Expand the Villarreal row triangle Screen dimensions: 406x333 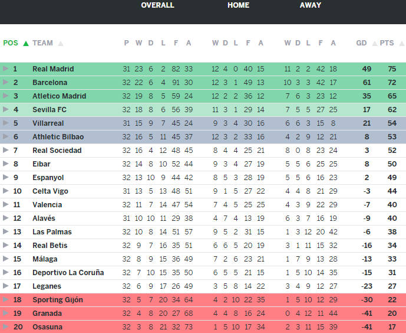pyautogui.click(x=6, y=123)
